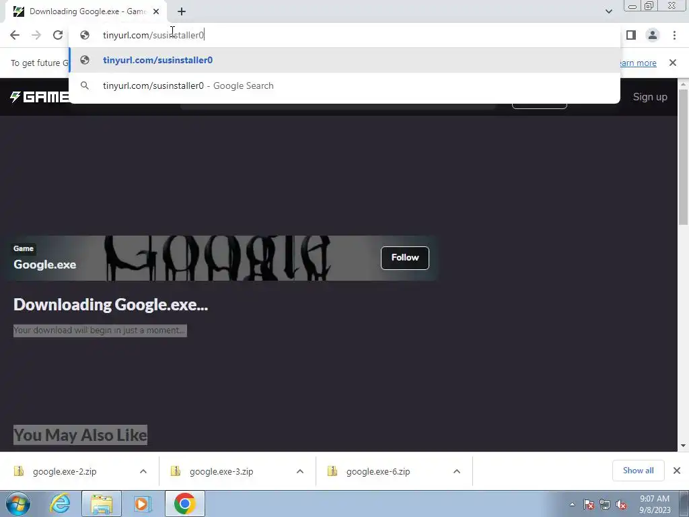The image size is (689, 517).
Task: Click the forward navigation arrow
Action: pos(36,35)
